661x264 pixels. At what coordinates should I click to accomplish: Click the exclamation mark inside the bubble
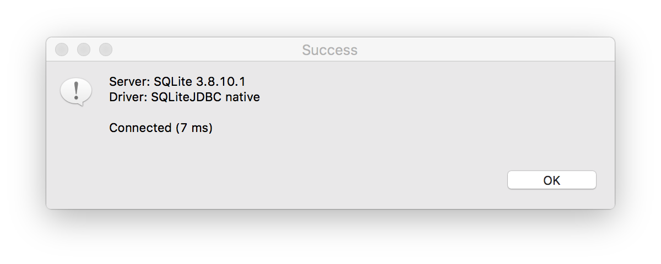[76, 89]
